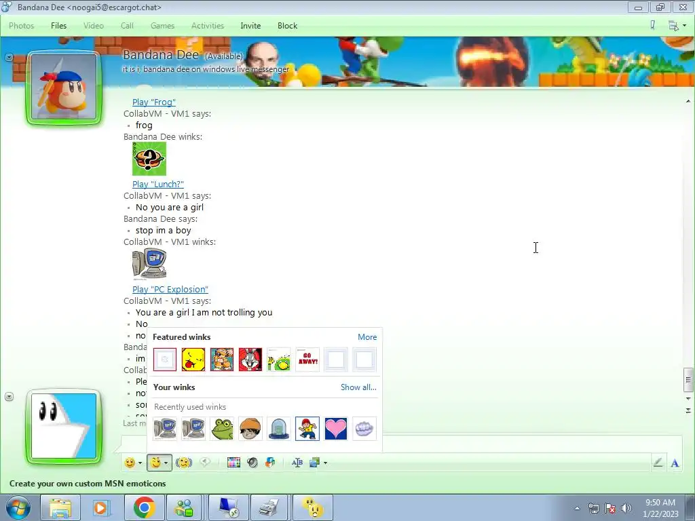Toggle the winks dropdown arrow
The image size is (695, 521).
click(166, 463)
